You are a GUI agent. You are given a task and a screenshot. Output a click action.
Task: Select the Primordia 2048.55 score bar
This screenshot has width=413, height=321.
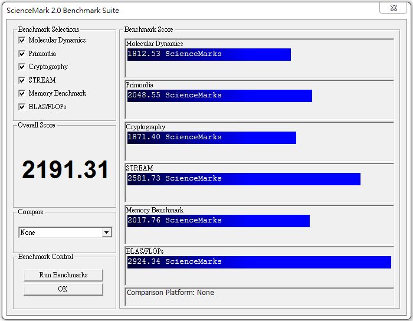click(219, 96)
